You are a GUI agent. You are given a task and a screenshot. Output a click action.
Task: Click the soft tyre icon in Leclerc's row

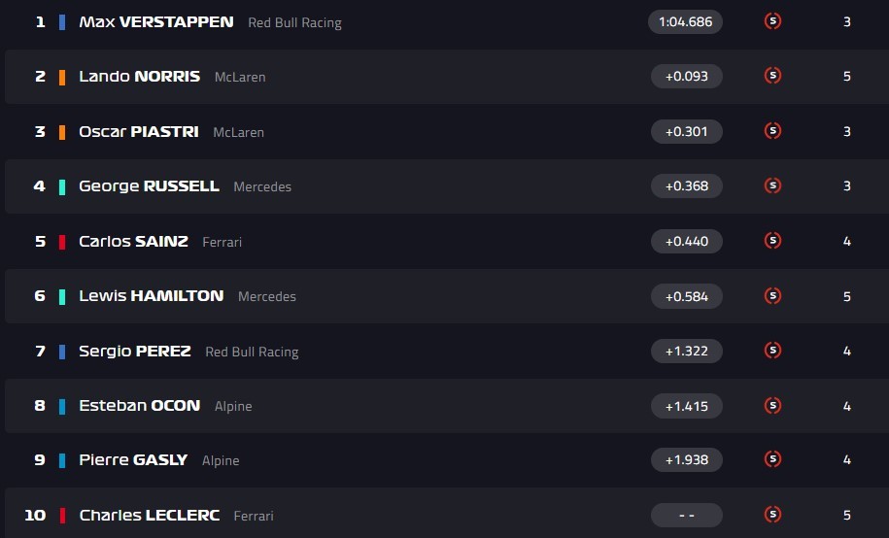point(772,515)
